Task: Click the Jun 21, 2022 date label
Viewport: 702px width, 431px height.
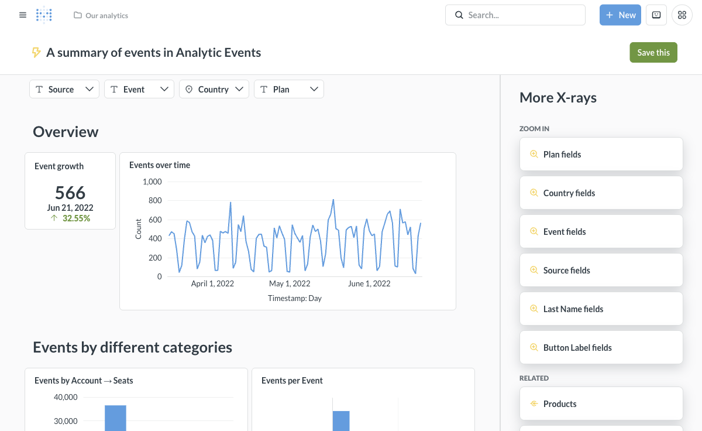Action: [x=70, y=207]
